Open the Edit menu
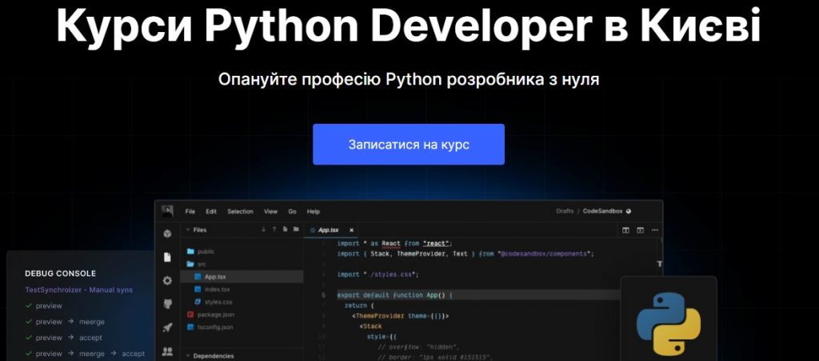 [x=211, y=212]
